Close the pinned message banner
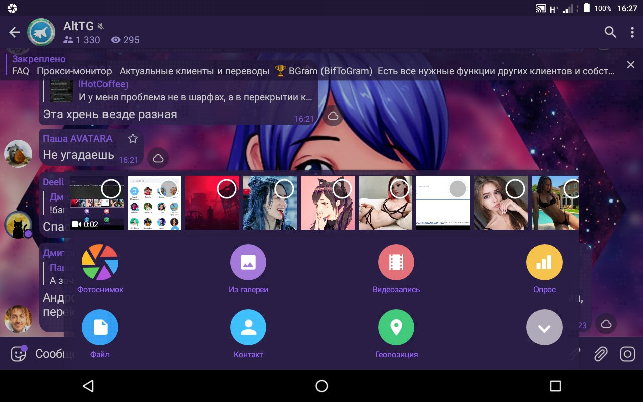643x402 pixels. (631, 65)
